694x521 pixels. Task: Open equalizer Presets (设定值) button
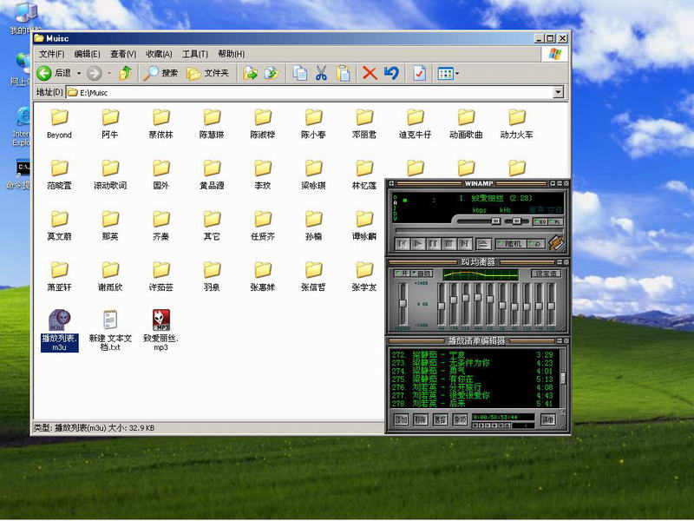tap(546, 273)
